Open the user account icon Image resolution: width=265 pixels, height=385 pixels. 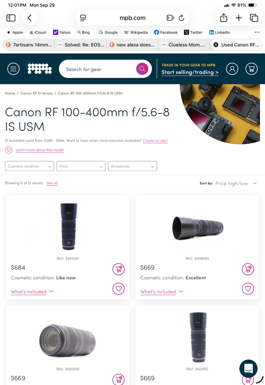coord(232,69)
